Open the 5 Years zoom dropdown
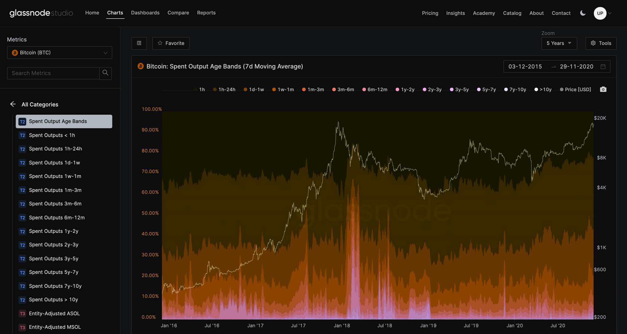Viewport: 627px width, 334px height. point(559,43)
